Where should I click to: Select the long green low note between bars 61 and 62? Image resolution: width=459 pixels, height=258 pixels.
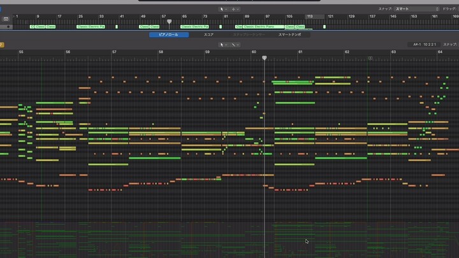pos(341,158)
